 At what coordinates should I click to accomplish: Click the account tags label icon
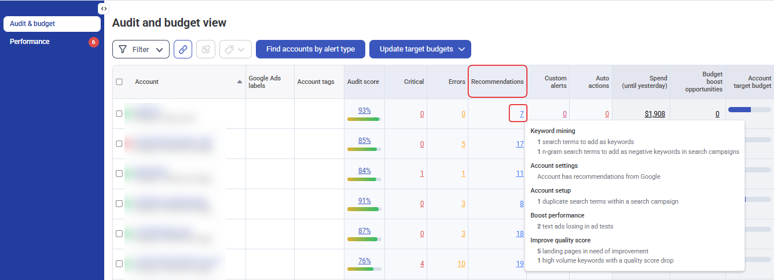click(x=229, y=49)
